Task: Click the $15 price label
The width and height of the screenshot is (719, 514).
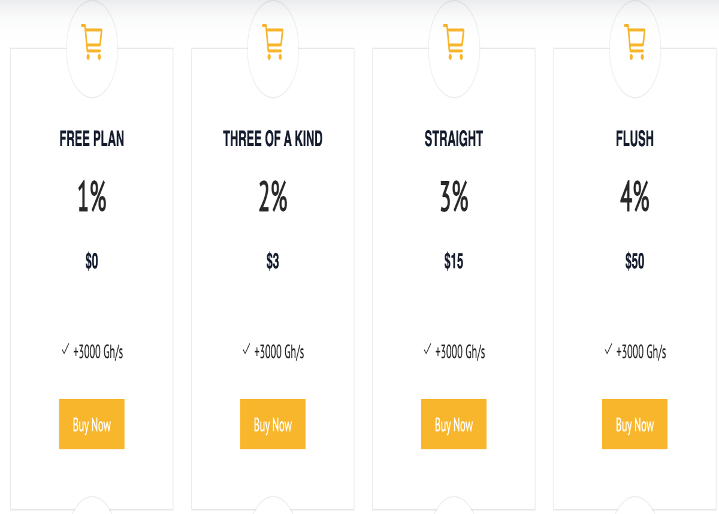Action: [x=454, y=261]
